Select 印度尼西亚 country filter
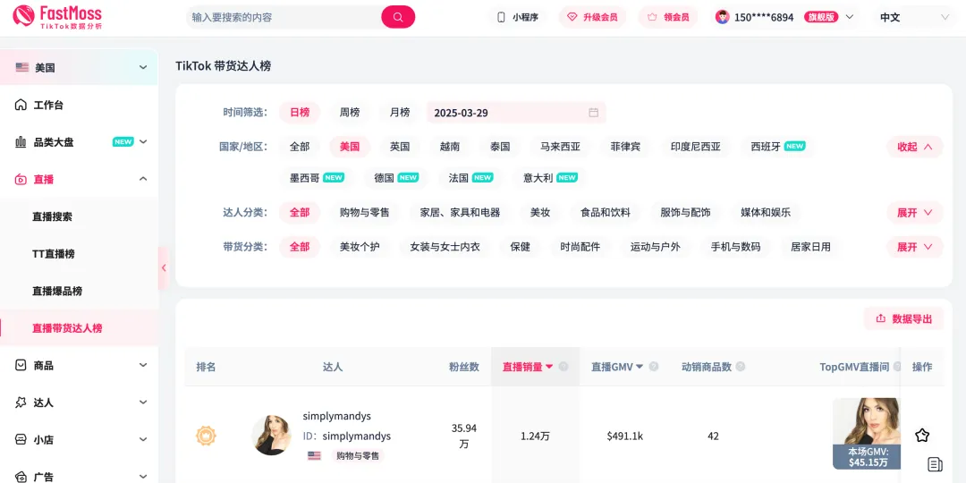The image size is (966, 483). coord(696,147)
